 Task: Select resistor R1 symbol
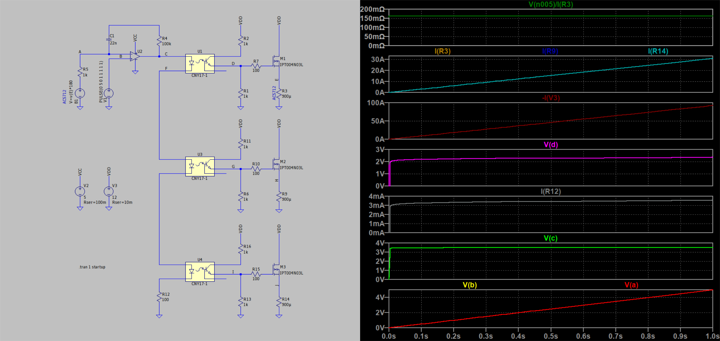(241, 94)
